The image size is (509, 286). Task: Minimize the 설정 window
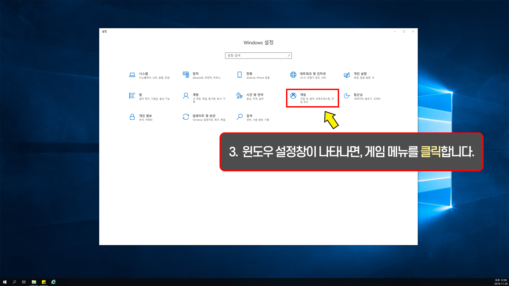tap(395, 32)
